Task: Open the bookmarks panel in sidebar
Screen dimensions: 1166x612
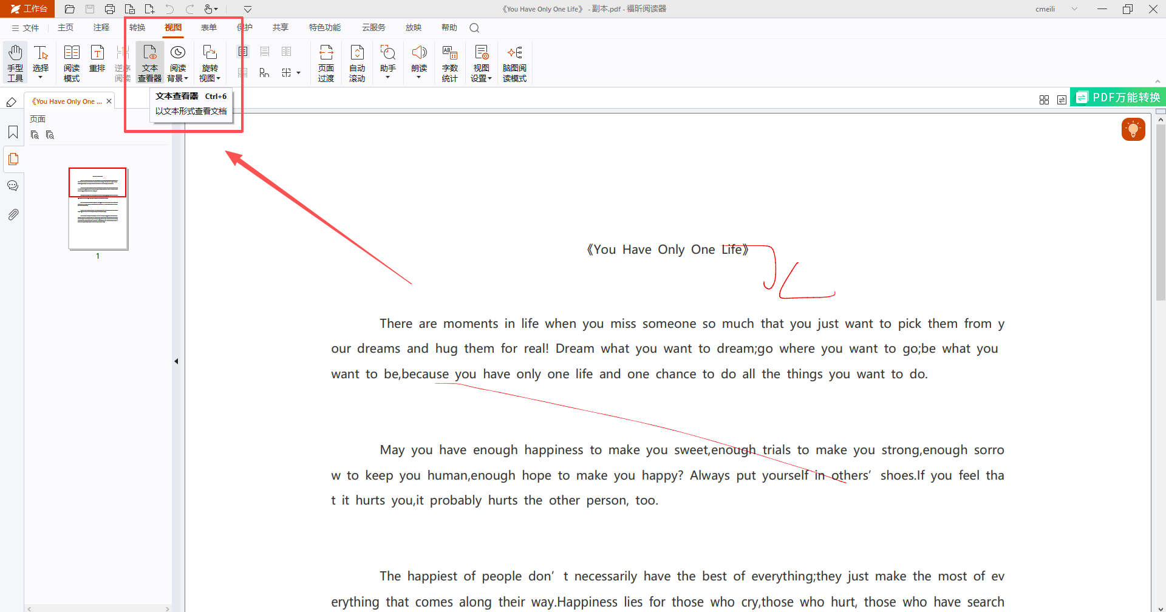Action: 13,132
